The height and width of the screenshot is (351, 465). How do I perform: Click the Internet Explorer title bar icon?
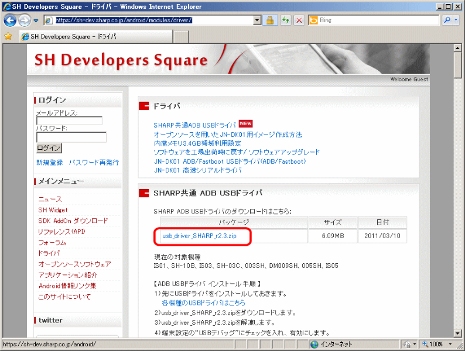[7, 6]
